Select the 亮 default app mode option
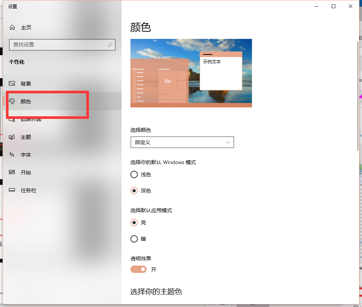Screen dimensions: 362x307 coord(134,223)
